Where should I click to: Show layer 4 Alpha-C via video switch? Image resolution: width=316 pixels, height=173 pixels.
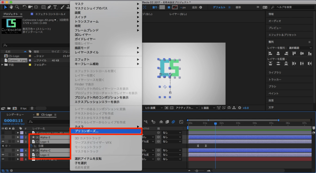tap(3, 150)
